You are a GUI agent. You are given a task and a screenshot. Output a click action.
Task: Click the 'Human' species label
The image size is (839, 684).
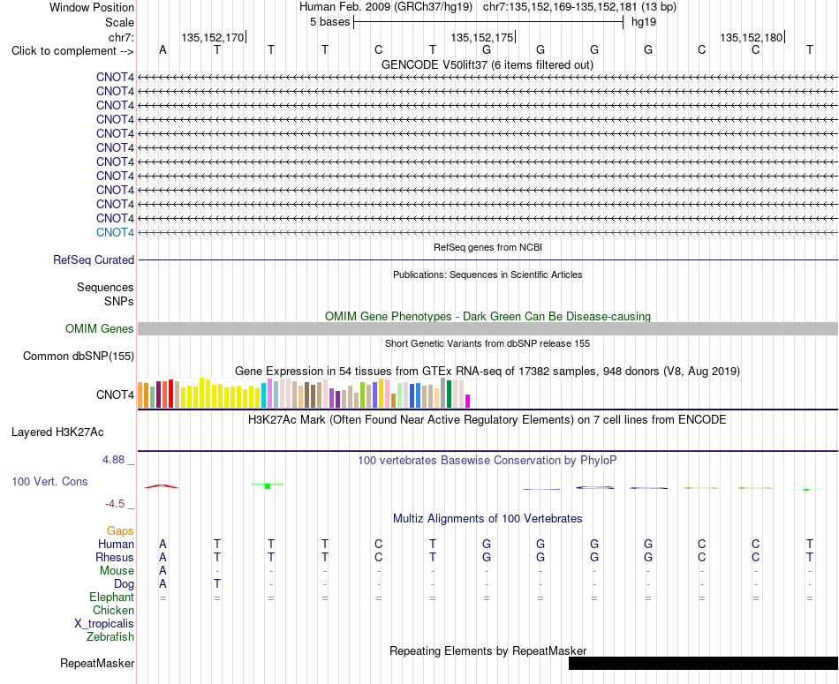tap(116, 544)
